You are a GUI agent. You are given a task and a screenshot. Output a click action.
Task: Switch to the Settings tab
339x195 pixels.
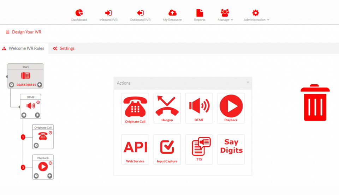click(x=64, y=48)
